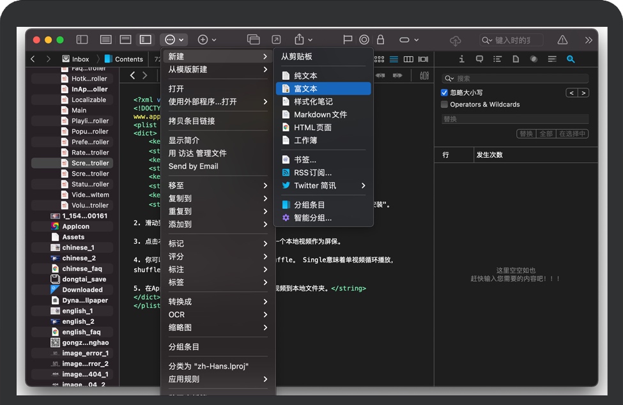This screenshot has height=405, width=623.
Task: Click the warning triangle log icon
Action: [562, 40]
